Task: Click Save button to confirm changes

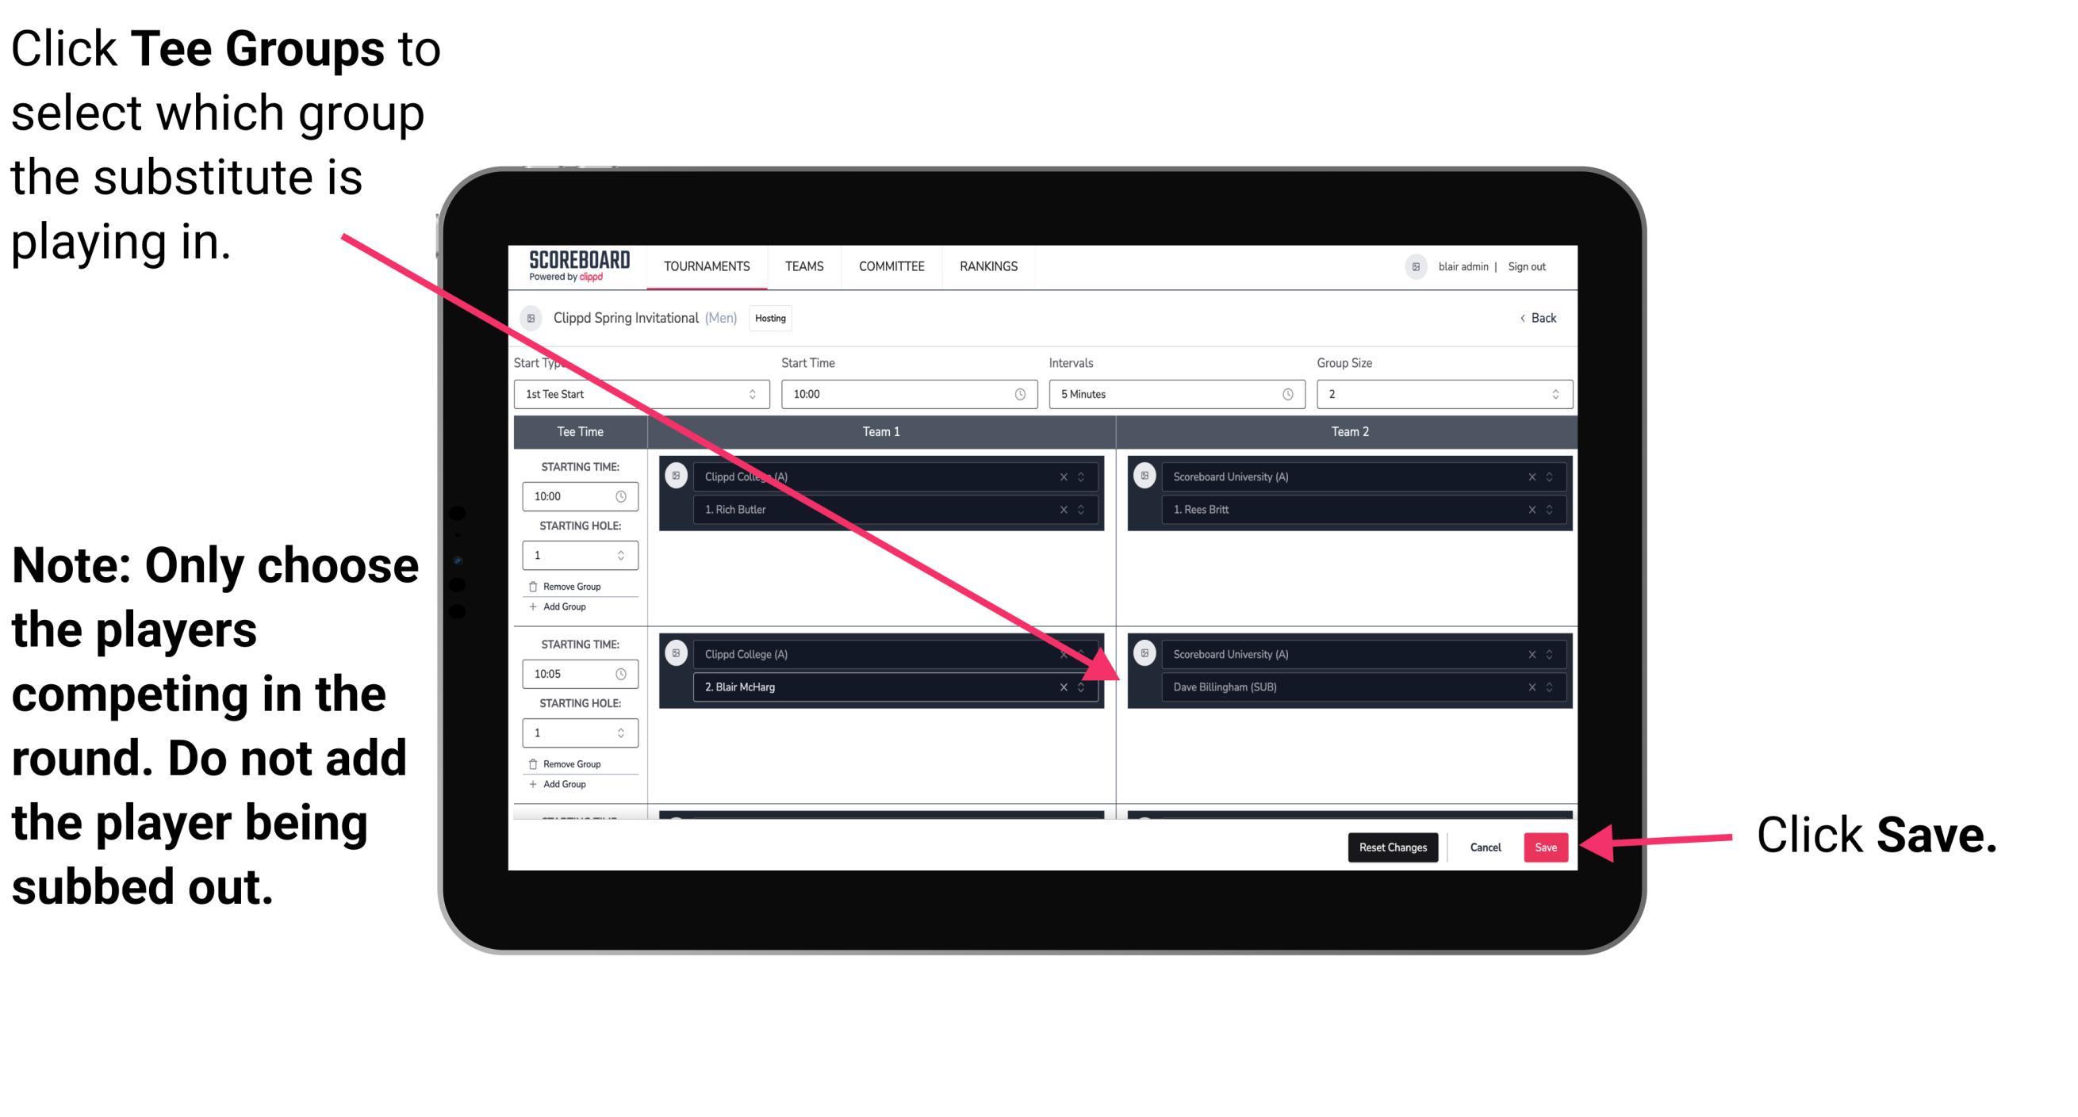Action: [x=1544, y=844]
